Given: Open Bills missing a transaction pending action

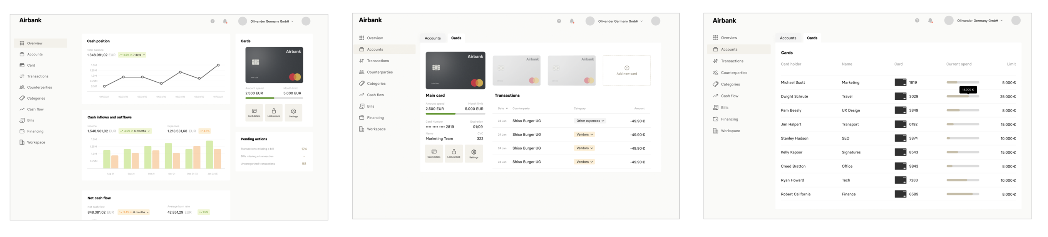Looking at the screenshot, I should [x=273, y=156].
